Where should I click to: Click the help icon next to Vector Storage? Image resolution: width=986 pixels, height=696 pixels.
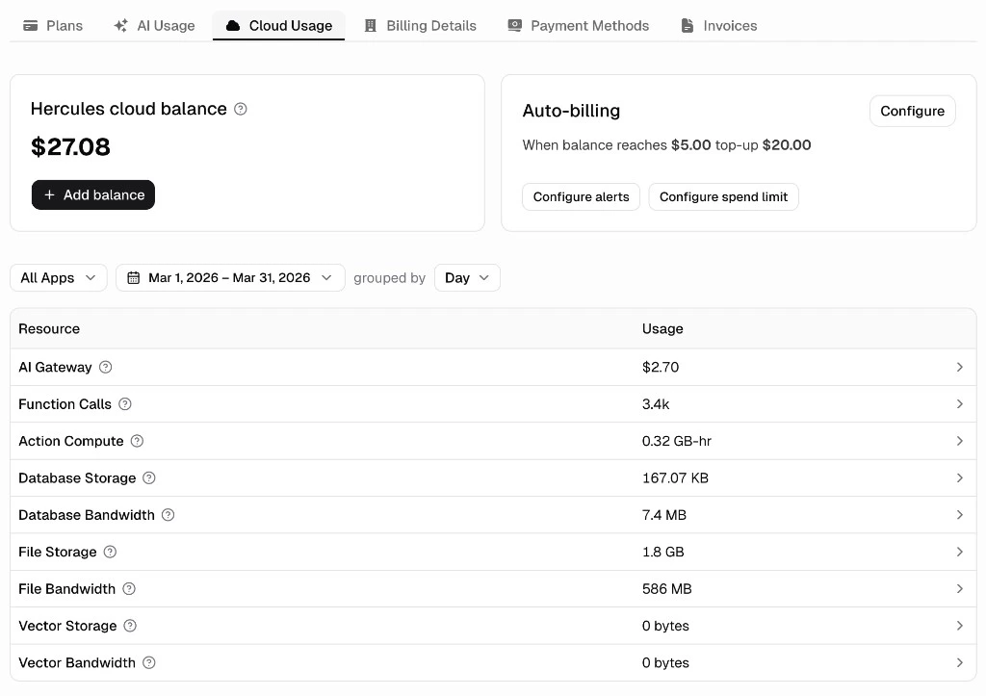click(128, 626)
